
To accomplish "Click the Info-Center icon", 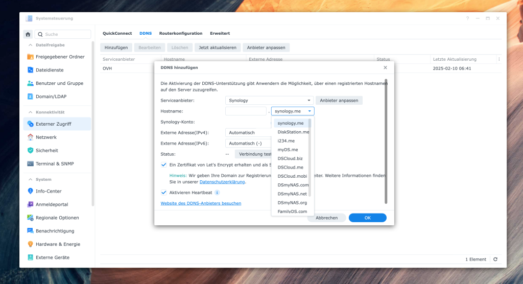I will pyautogui.click(x=30, y=192).
